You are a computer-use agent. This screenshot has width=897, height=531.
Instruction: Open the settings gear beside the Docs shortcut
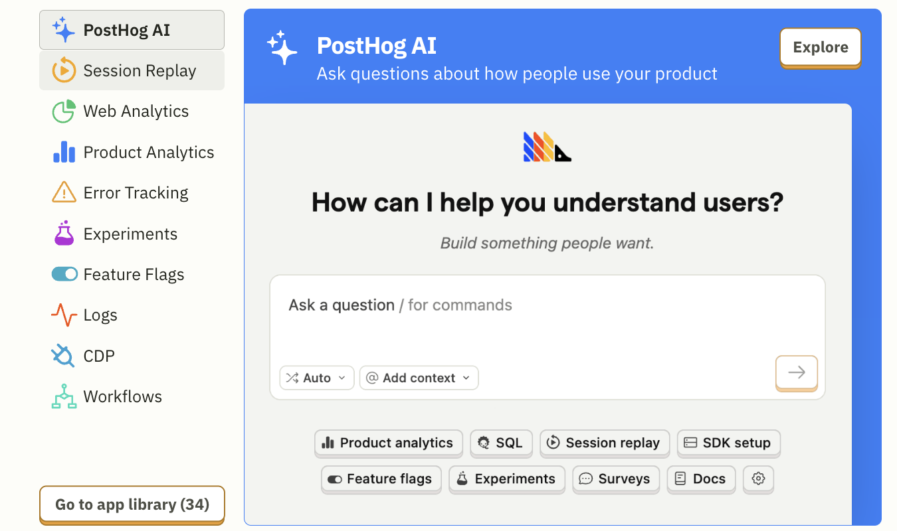(x=758, y=479)
